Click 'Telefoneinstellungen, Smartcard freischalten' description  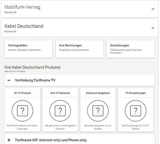click(126, 51)
